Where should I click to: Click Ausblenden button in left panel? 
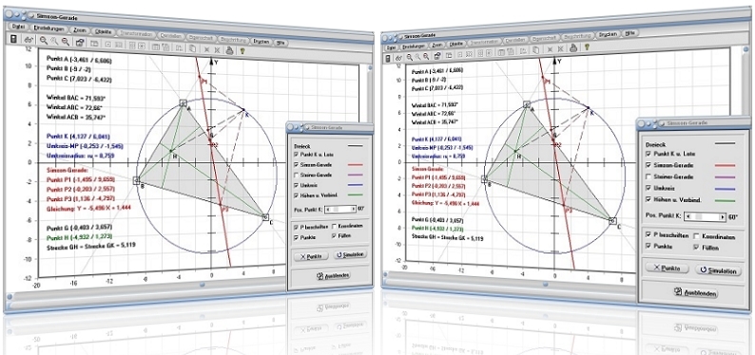pos(332,275)
